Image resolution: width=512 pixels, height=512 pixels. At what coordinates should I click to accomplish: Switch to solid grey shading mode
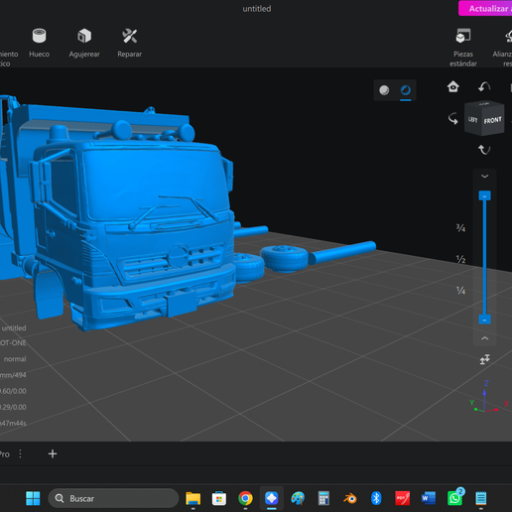coord(384,90)
